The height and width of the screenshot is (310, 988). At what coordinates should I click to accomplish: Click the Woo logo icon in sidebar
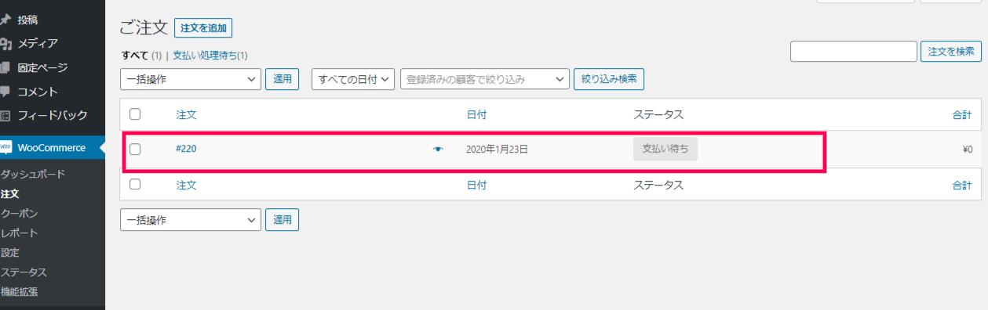click(x=5, y=147)
